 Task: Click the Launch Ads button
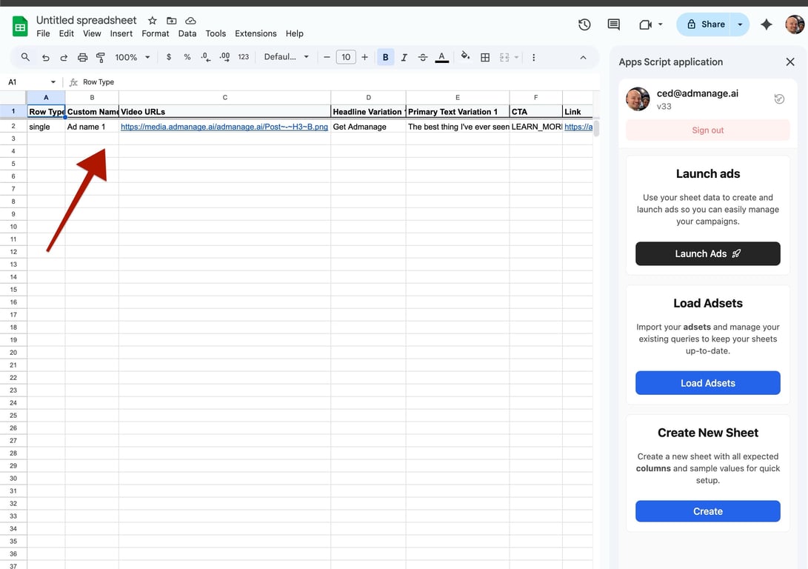pyautogui.click(x=707, y=253)
